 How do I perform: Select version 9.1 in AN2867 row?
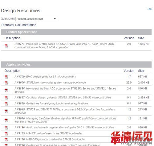[129, 98]
